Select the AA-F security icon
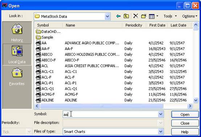This screenshot has width=201, height=137. tap(38, 49)
